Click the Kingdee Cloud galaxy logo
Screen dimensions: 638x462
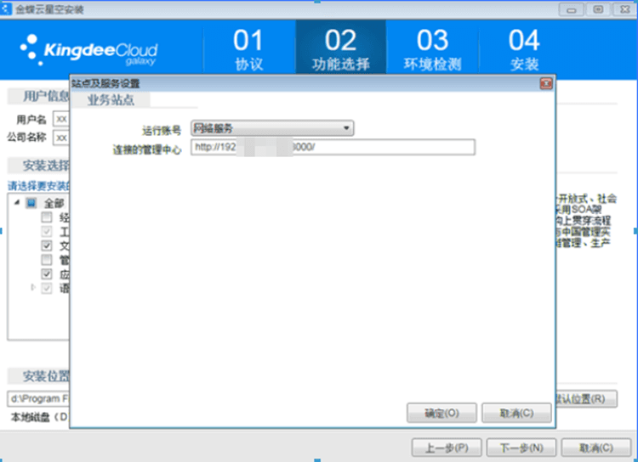pos(88,50)
